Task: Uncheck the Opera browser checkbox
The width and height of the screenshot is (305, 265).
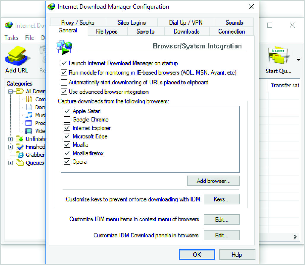Action: [67, 162]
